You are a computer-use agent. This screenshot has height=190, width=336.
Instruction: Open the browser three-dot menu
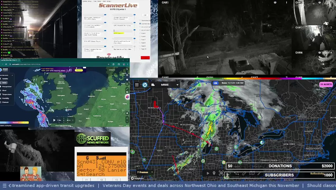(x=128, y=64)
